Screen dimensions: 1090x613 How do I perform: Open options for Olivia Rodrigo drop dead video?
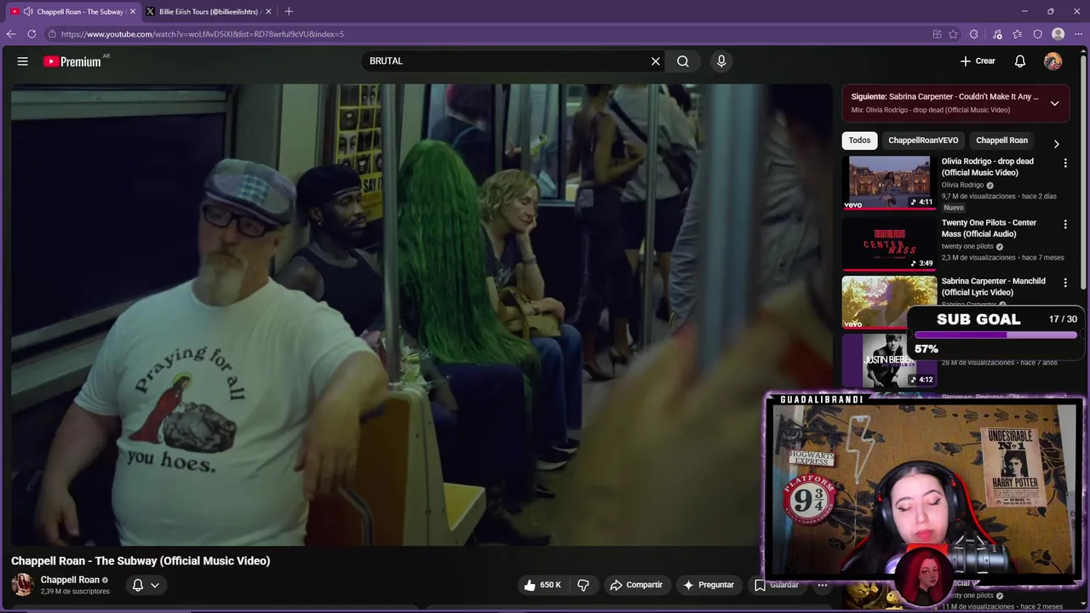pyautogui.click(x=1065, y=163)
